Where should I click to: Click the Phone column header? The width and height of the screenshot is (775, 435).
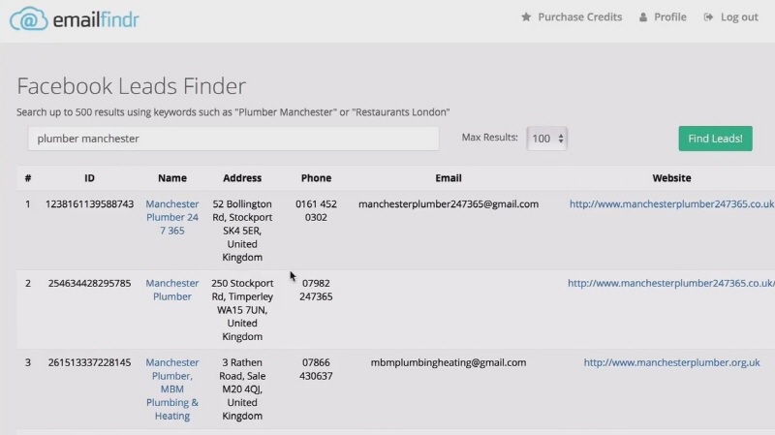click(317, 178)
